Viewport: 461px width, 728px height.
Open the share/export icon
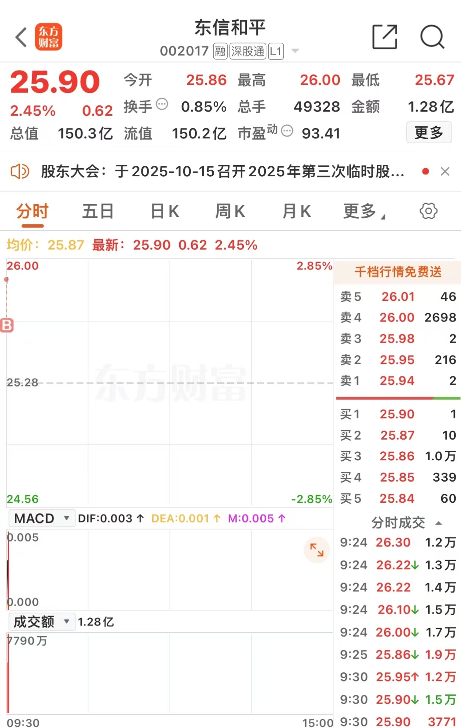pyautogui.click(x=385, y=37)
